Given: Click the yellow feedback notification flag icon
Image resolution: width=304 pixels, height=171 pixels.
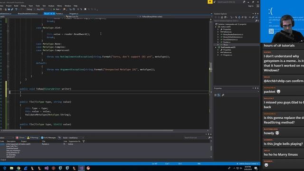Looking at the screenshot, I should point(210,2).
